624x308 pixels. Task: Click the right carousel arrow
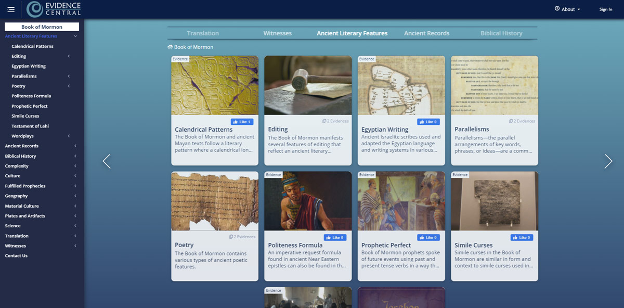(x=608, y=161)
